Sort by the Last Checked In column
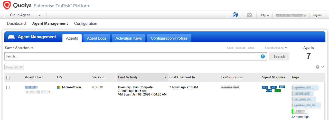 182,77
